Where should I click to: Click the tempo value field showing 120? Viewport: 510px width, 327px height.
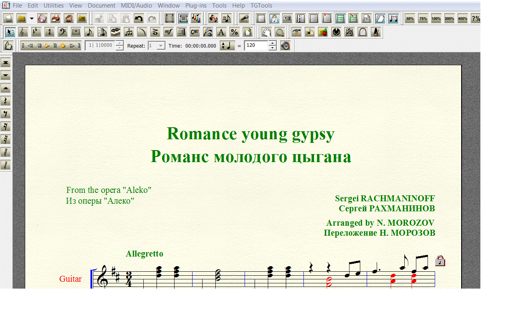(x=256, y=46)
